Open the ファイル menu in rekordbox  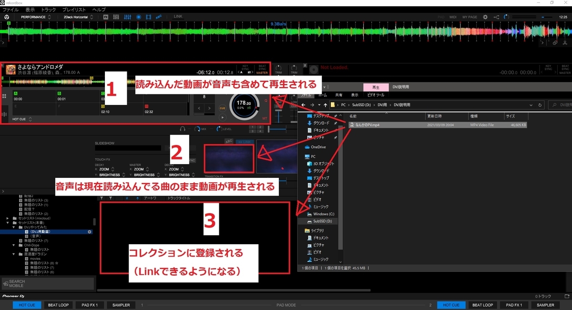pyautogui.click(x=10, y=10)
